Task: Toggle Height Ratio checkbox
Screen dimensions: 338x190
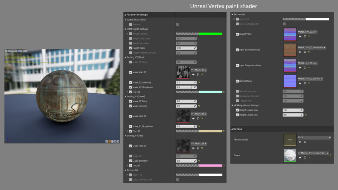Action: (x=130, y=48)
